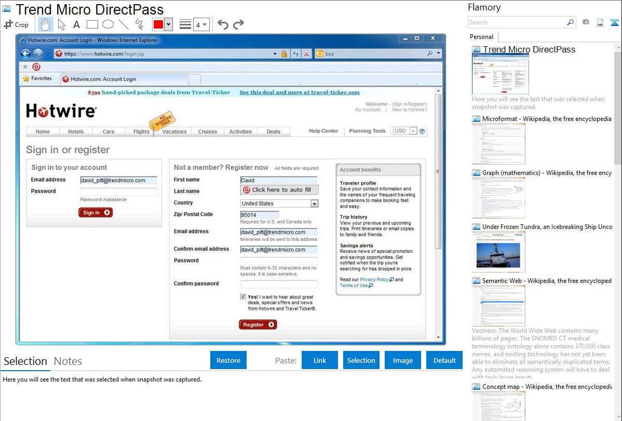Click the icon beside Semantic Web title
Image resolution: width=622 pixels, height=421 pixels.
pyautogui.click(x=476, y=281)
